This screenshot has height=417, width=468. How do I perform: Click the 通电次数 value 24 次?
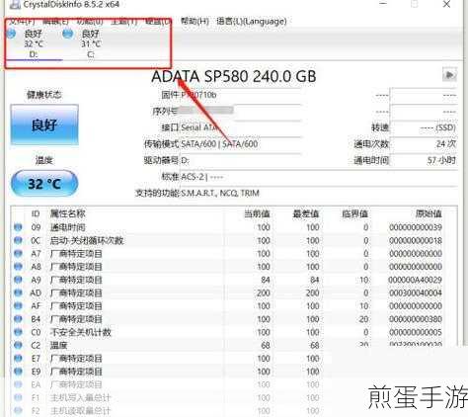[424, 144]
